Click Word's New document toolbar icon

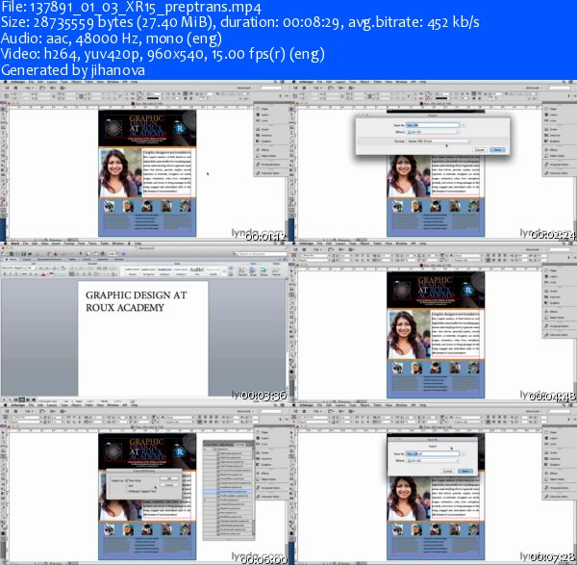pyautogui.click(x=5, y=254)
